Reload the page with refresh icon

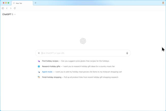click(15, 8)
